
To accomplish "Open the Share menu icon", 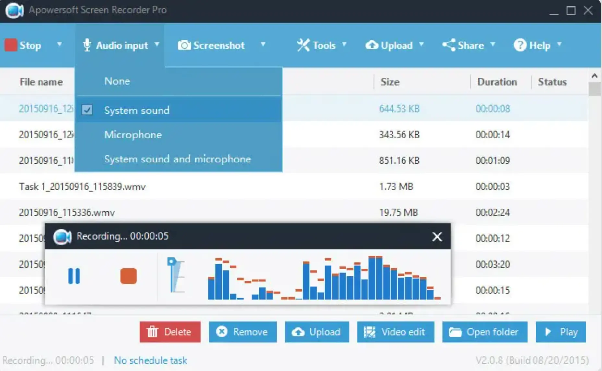I will (449, 45).
